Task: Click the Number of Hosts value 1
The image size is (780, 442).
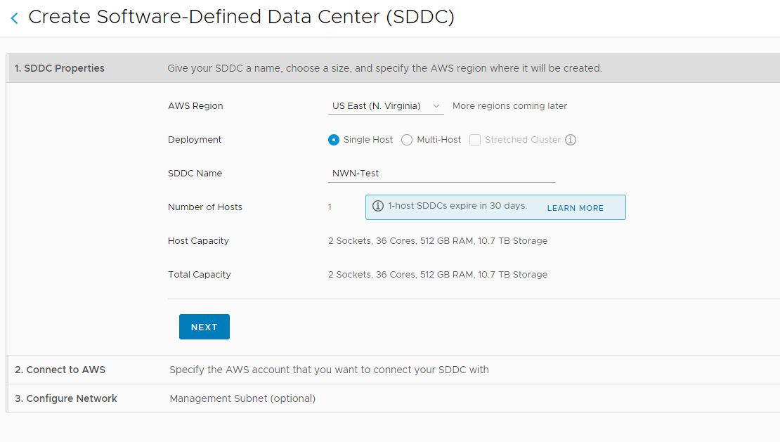Action: point(330,207)
